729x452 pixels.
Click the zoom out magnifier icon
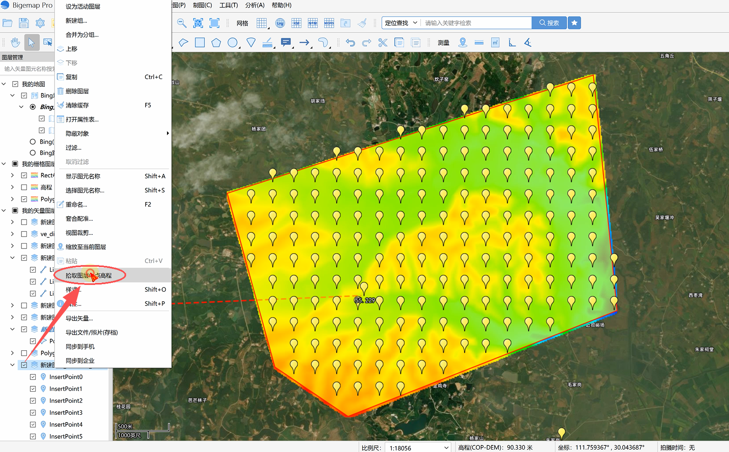coord(182,23)
